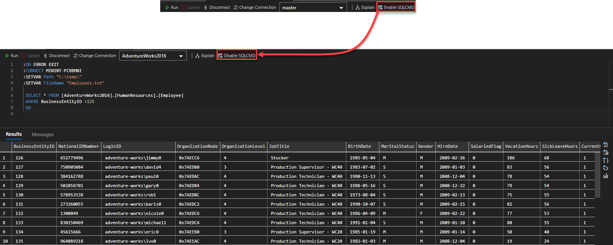613x245 pixels.
Task: Click the SalariedFlag column header
Action: click(486, 146)
